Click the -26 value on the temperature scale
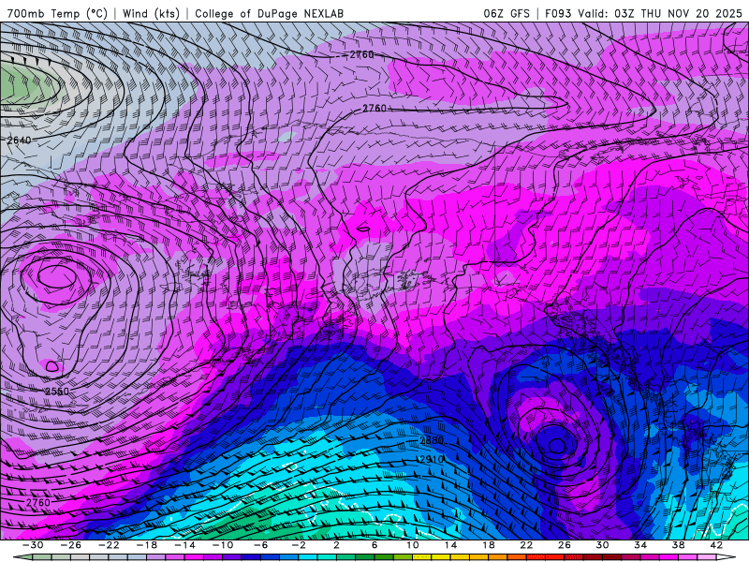The image size is (749, 562). [71, 545]
